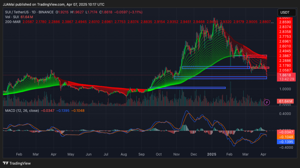Select the 200-MAR indicator label
This screenshot has width=300, height=168.
click(x=13, y=22)
